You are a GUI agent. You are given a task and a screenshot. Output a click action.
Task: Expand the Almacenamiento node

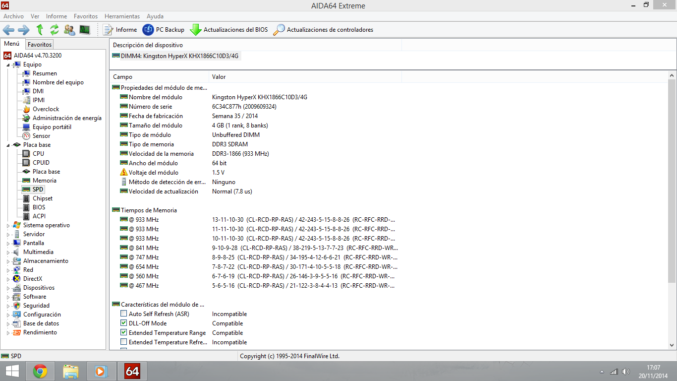pyautogui.click(x=8, y=261)
